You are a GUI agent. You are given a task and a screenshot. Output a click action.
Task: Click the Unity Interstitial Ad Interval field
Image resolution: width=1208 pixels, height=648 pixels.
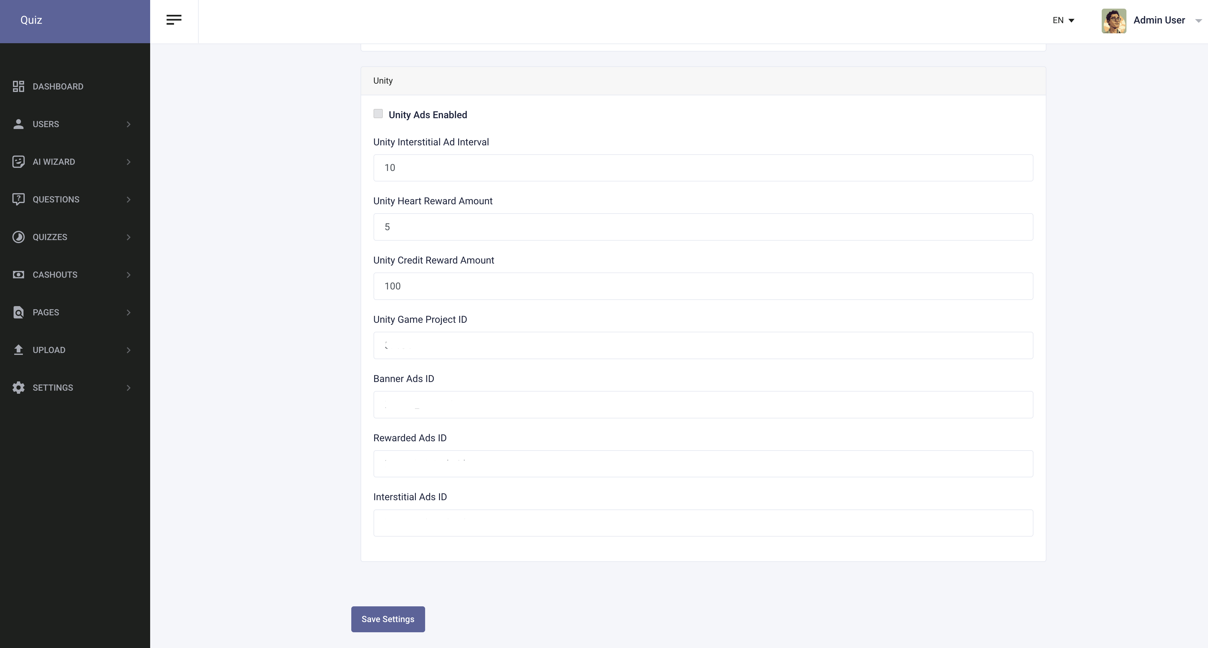coord(703,168)
